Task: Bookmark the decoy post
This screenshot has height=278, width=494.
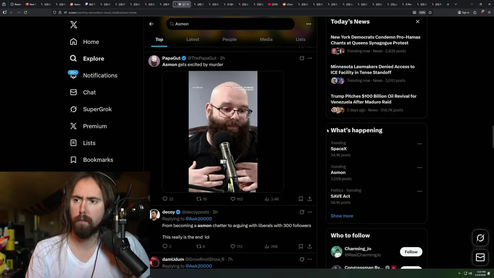Action: pos(301,246)
